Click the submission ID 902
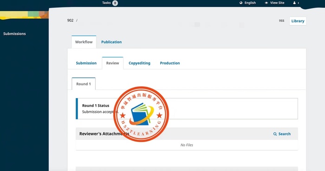The width and height of the screenshot is (325, 171). [x=70, y=20]
